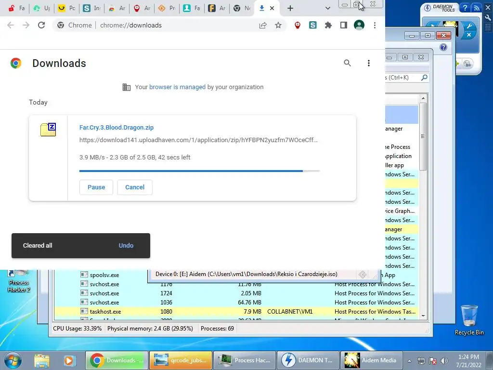Open the Extensions puzzle-piece menu

point(328,25)
